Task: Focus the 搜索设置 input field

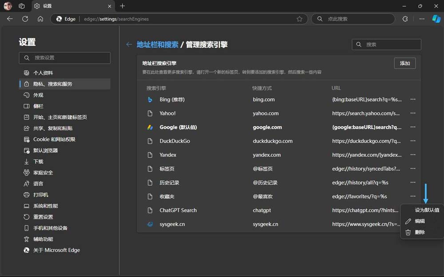Action: point(64,58)
